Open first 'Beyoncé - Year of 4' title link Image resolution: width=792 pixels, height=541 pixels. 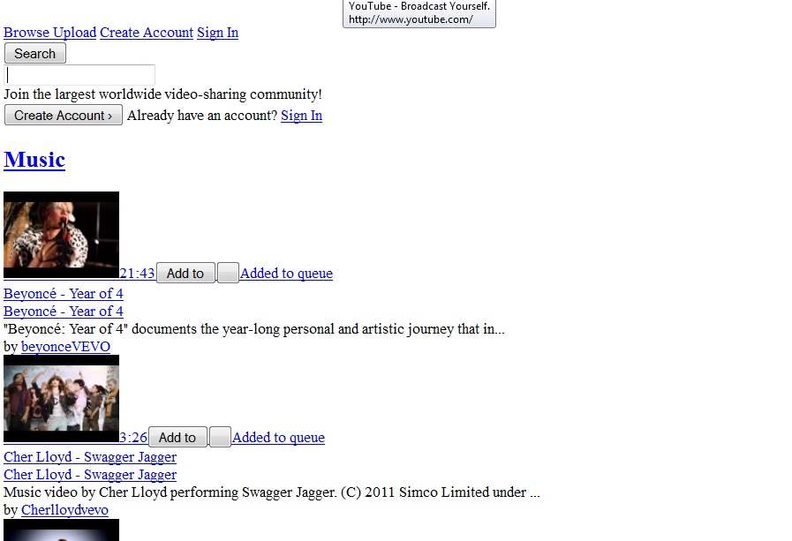click(x=64, y=294)
